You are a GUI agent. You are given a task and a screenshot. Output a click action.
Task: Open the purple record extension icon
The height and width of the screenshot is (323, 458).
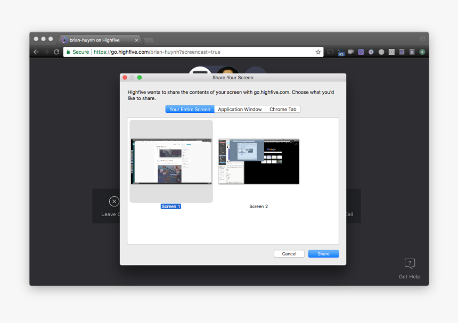tap(361, 52)
